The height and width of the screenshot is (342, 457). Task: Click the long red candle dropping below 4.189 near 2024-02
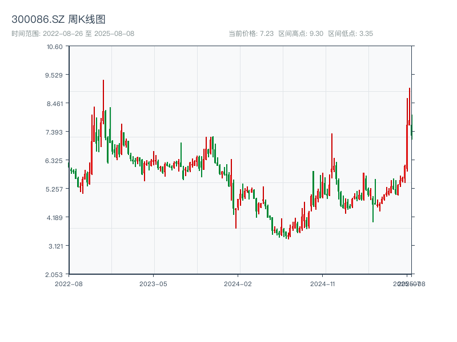(x=236, y=218)
